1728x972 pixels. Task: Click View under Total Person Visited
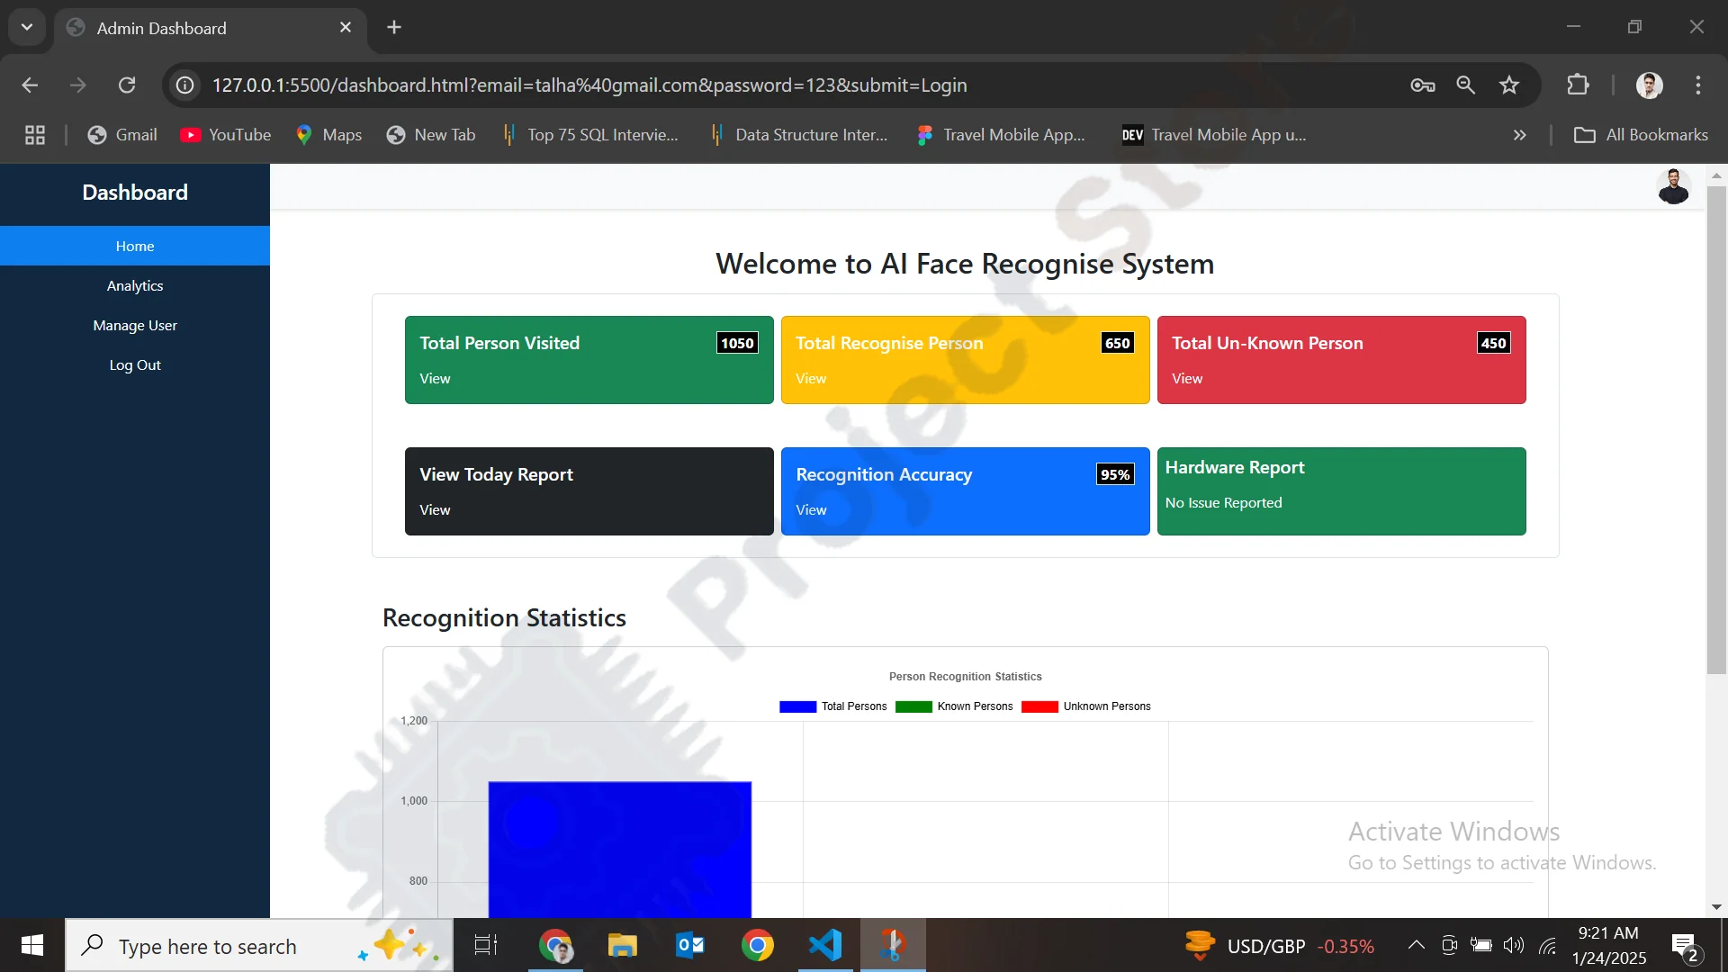click(x=435, y=379)
